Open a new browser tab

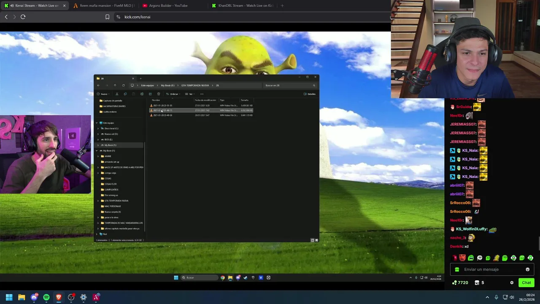coord(282,5)
